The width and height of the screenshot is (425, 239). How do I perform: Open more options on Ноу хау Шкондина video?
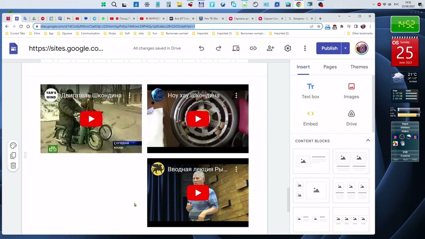point(236,95)
